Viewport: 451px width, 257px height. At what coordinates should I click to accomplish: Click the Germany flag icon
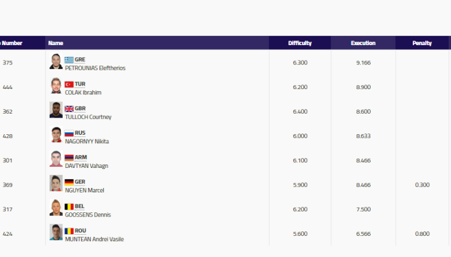(x=69, y=182)
